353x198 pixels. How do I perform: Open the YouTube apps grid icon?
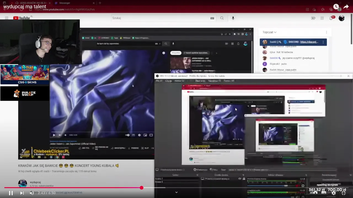click(322, 18)
